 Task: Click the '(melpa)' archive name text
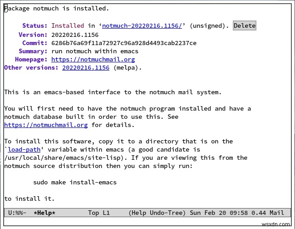125,67
